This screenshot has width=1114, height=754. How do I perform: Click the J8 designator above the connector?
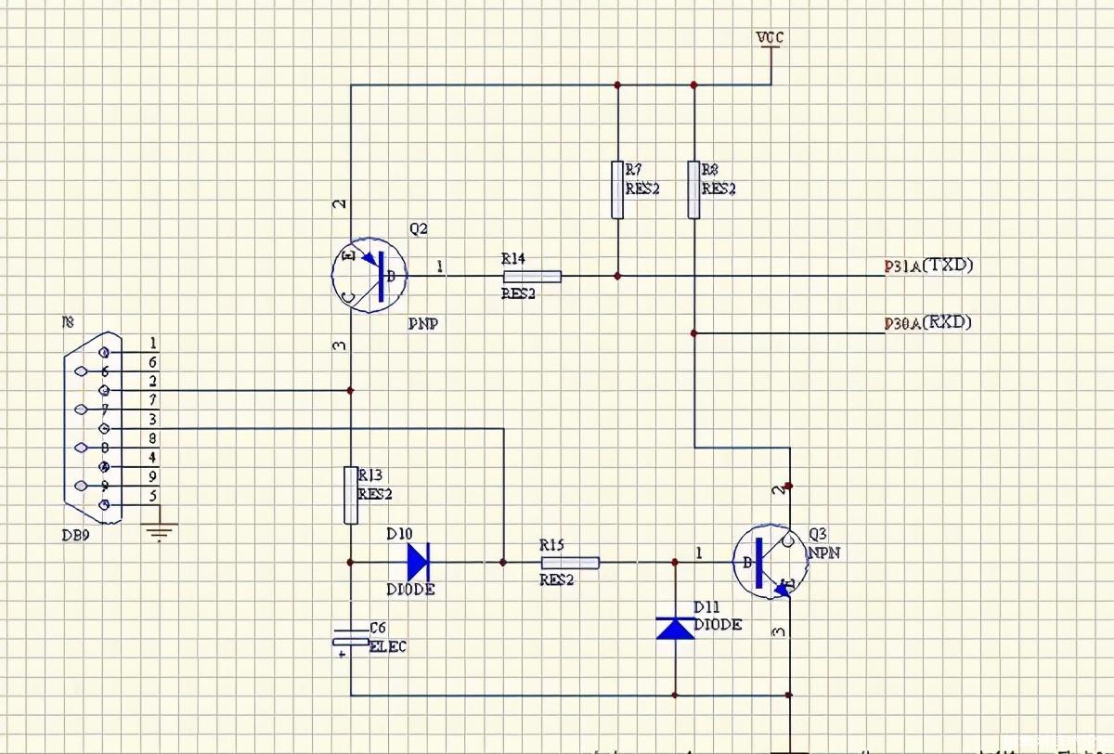click(67, 321)
